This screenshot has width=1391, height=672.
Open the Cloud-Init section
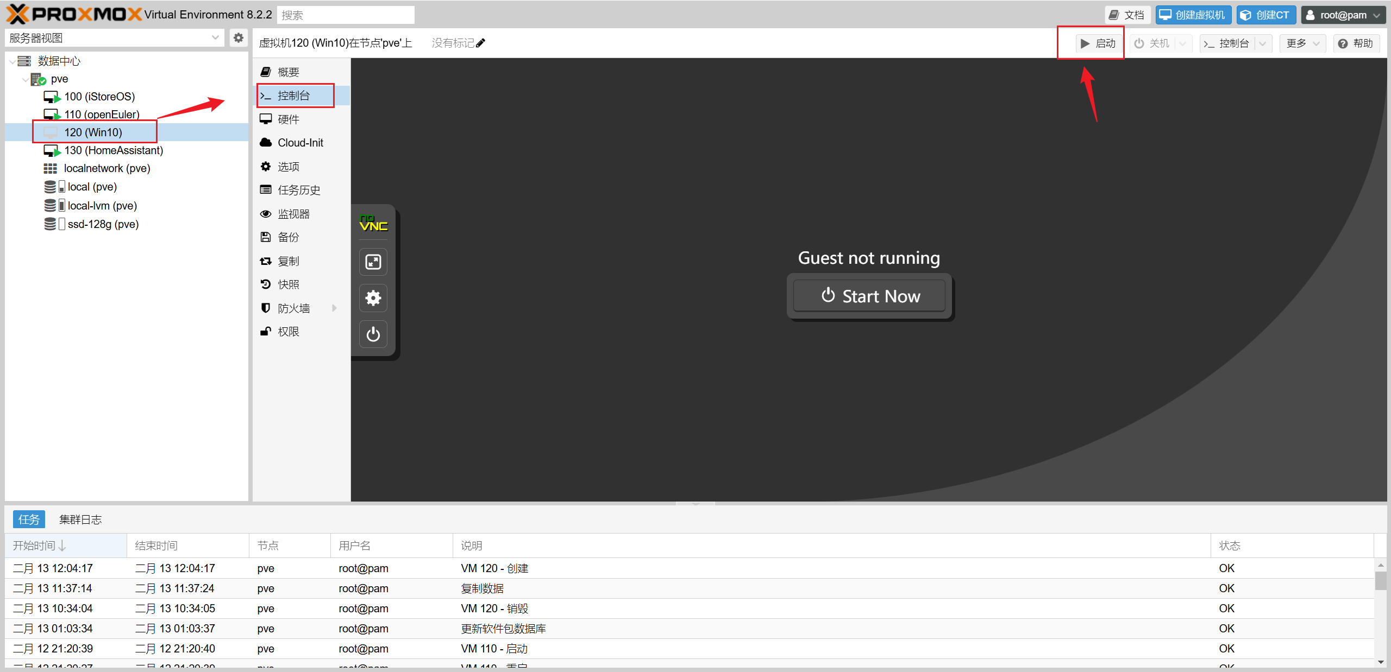(x=300, y=143)
